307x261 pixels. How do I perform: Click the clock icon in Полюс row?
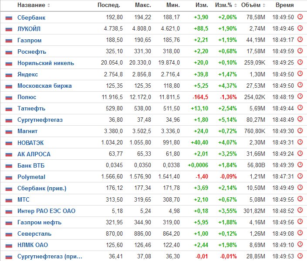point(300,96)
